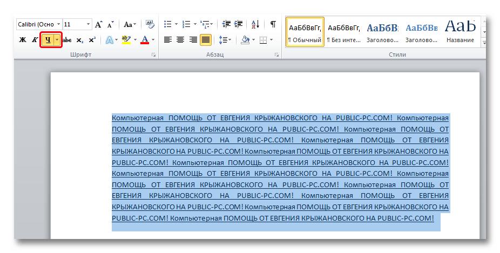Open the Change Case Aa menu

[130, 24]
